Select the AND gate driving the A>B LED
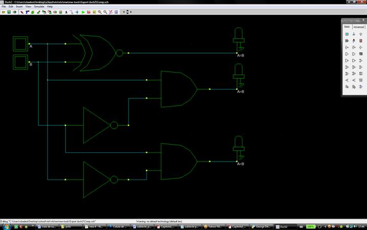The width and height of the screenshot is (367, 230). coord(179,89)
